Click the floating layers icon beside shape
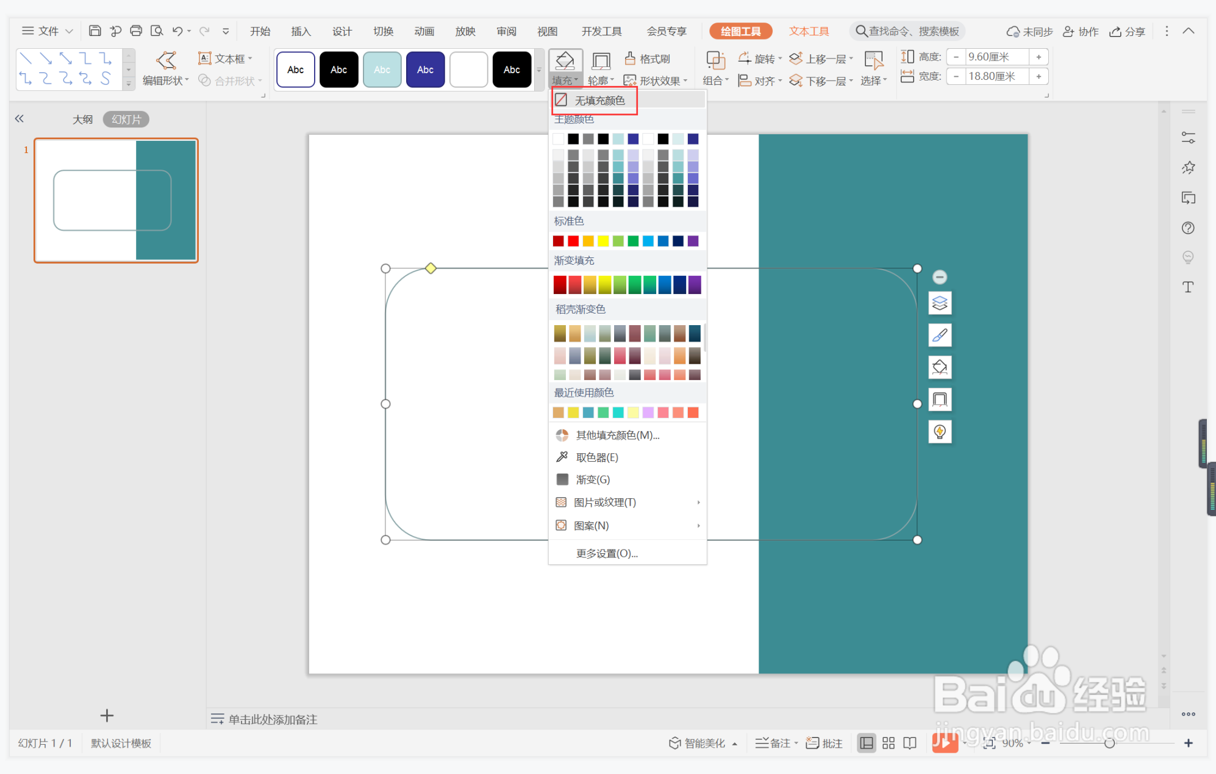The height and width of the screenshot is (774, 1216). click(x=940, y=303)
